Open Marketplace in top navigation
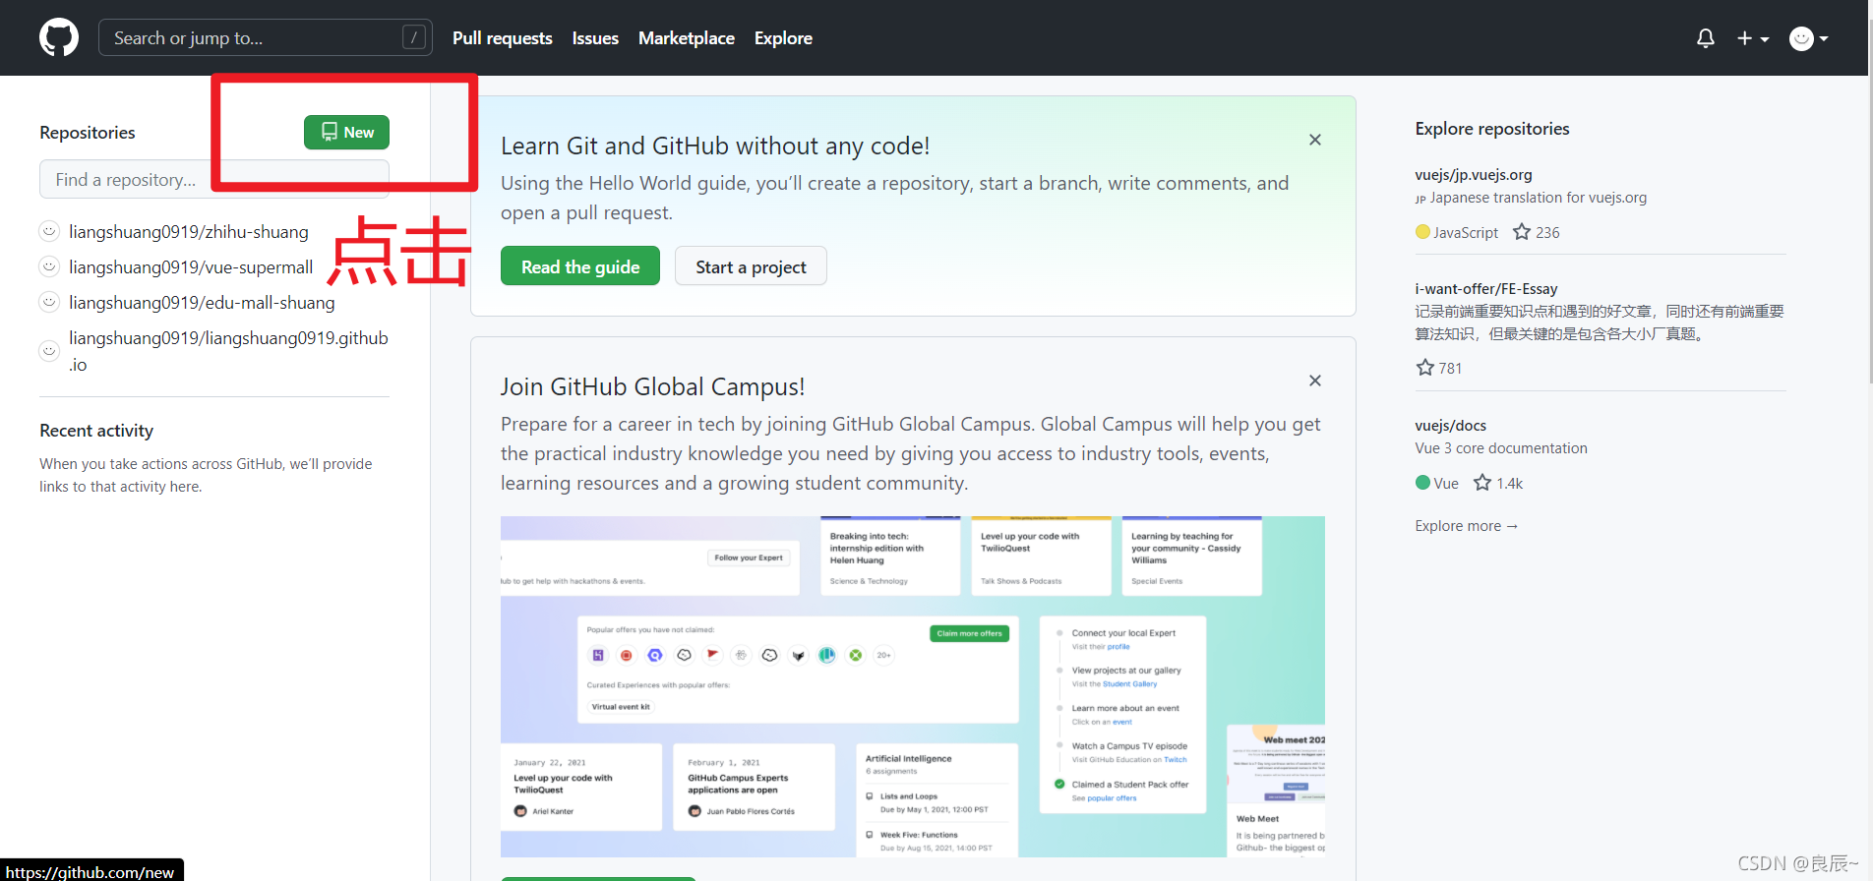Image resolution: width=1873 pixels, height=881 pixels. point(687,38)
